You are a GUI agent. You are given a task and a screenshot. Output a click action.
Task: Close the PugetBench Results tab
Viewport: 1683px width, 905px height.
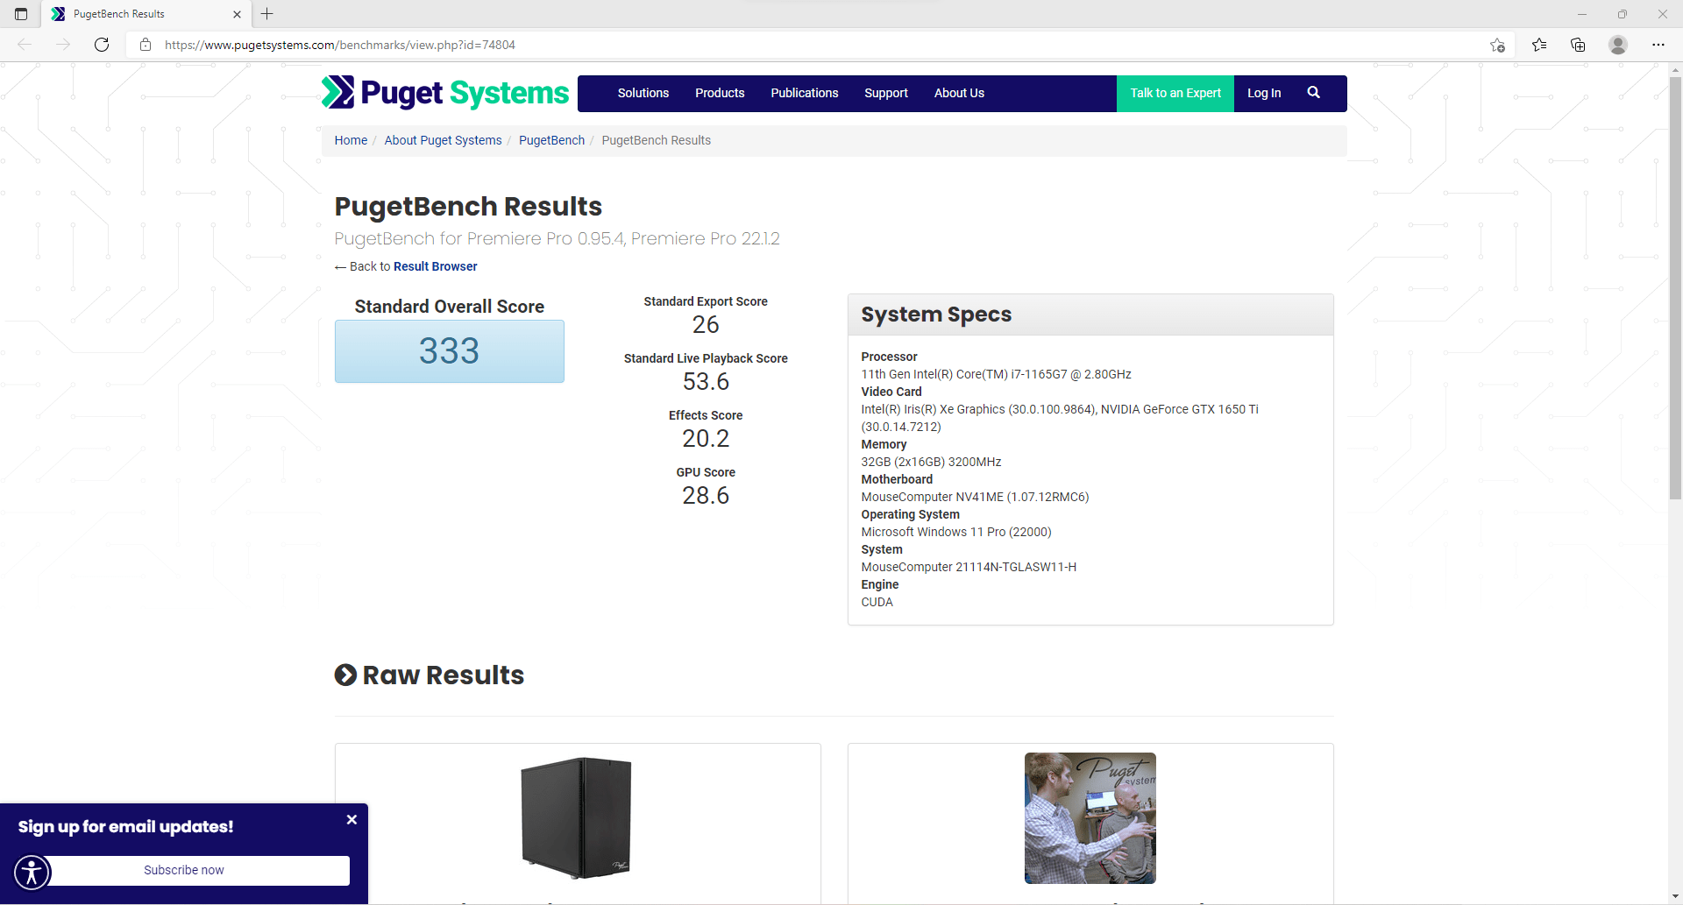point(237,14)
